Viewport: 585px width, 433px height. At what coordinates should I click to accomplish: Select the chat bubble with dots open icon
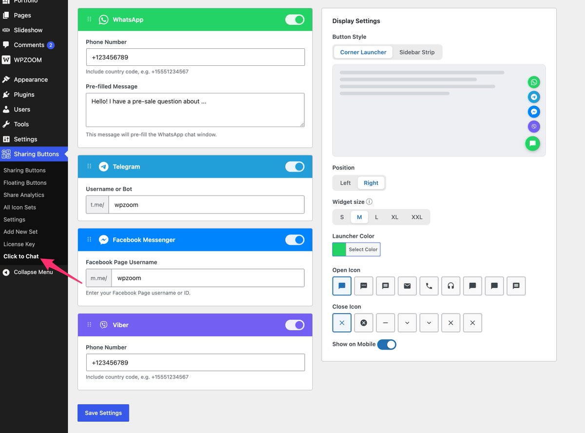pyautogui.click(x=364, y=286)
